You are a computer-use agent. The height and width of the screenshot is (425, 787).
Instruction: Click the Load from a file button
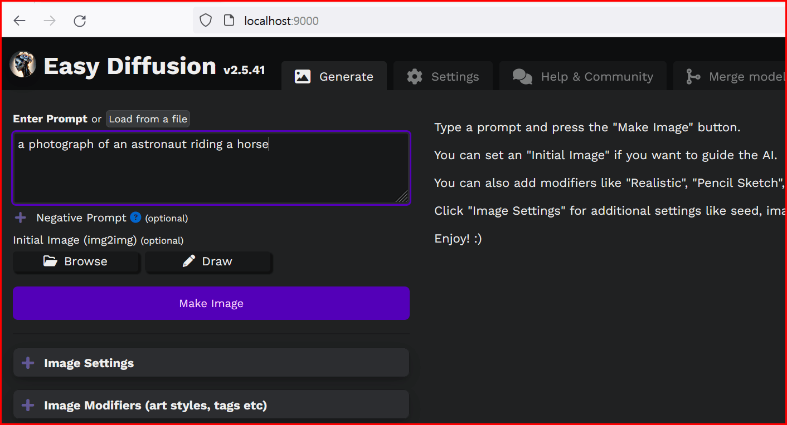[148, 119]
